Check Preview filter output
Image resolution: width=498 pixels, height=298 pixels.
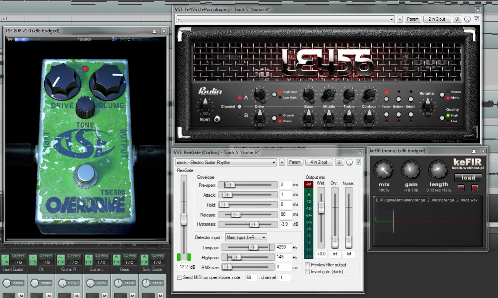[307, 265]
